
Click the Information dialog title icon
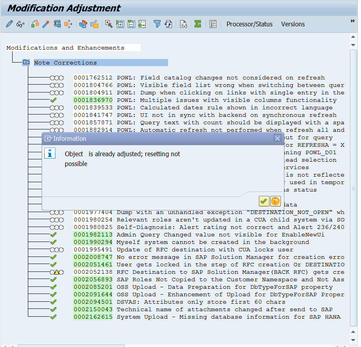tap(48, 138)
